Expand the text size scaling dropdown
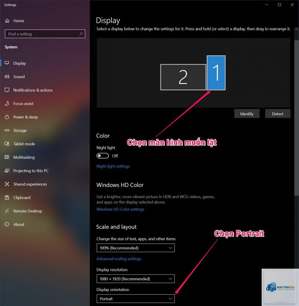Image resolution: width=299 pixels, height=306 pixels. tap(135, 248)
